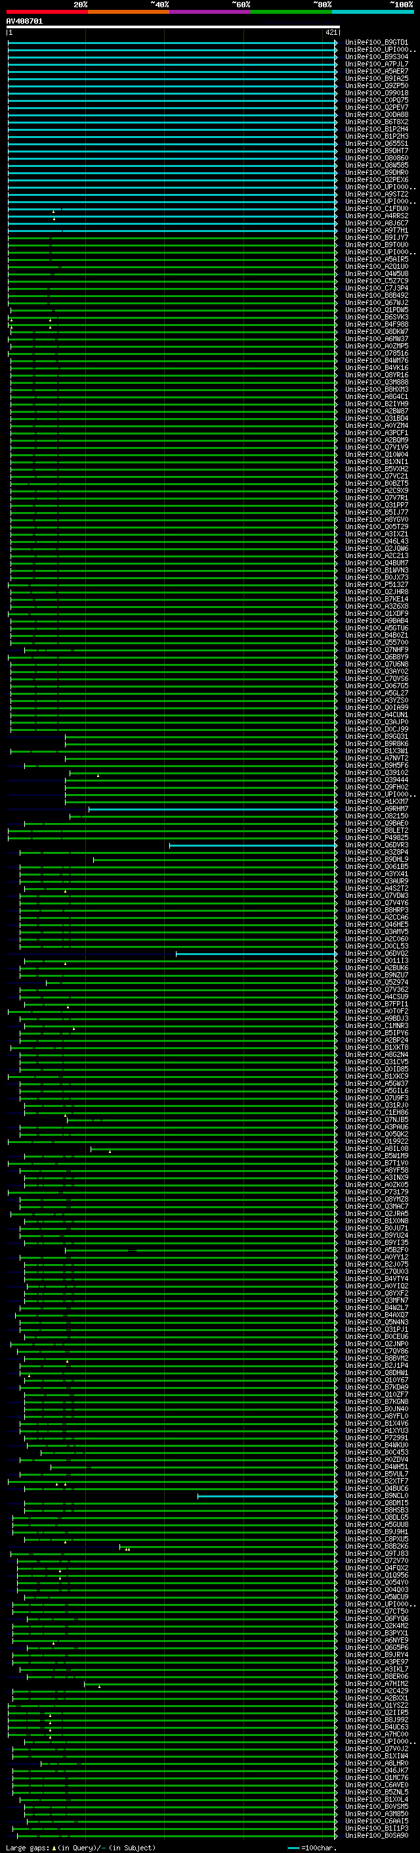This screenshot has width=420, height=1853.
Task: Click the green ~80% identity legend swatch
Action: (291, 12)
